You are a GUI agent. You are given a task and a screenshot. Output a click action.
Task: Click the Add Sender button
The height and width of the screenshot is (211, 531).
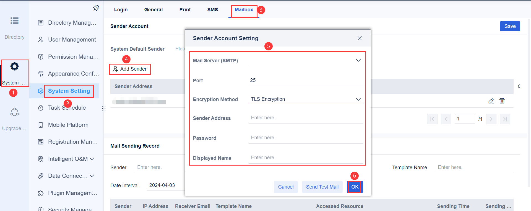coord(130,69)
